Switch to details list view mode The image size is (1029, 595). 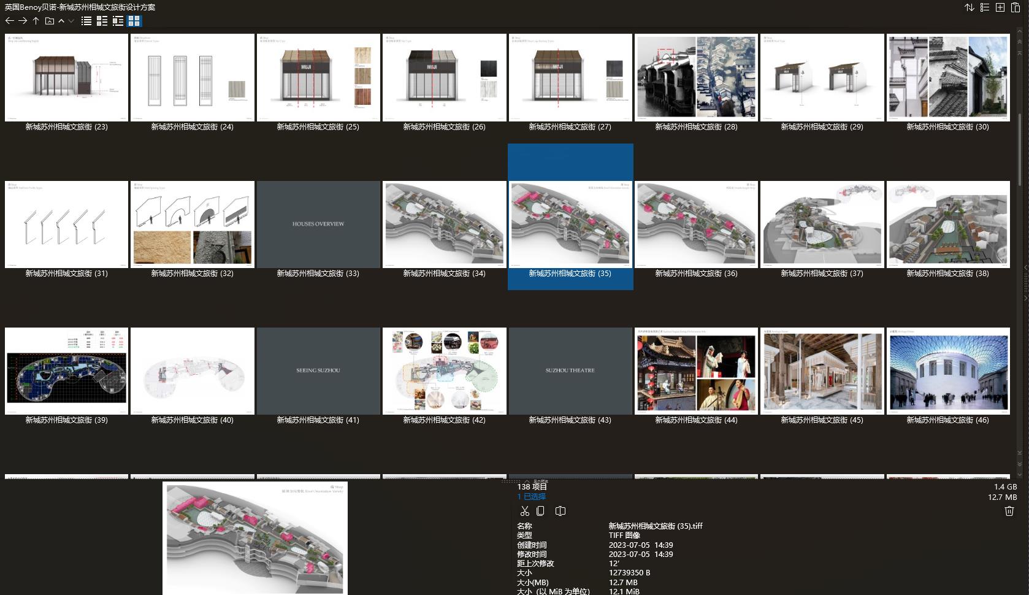(x=102, y=21)
